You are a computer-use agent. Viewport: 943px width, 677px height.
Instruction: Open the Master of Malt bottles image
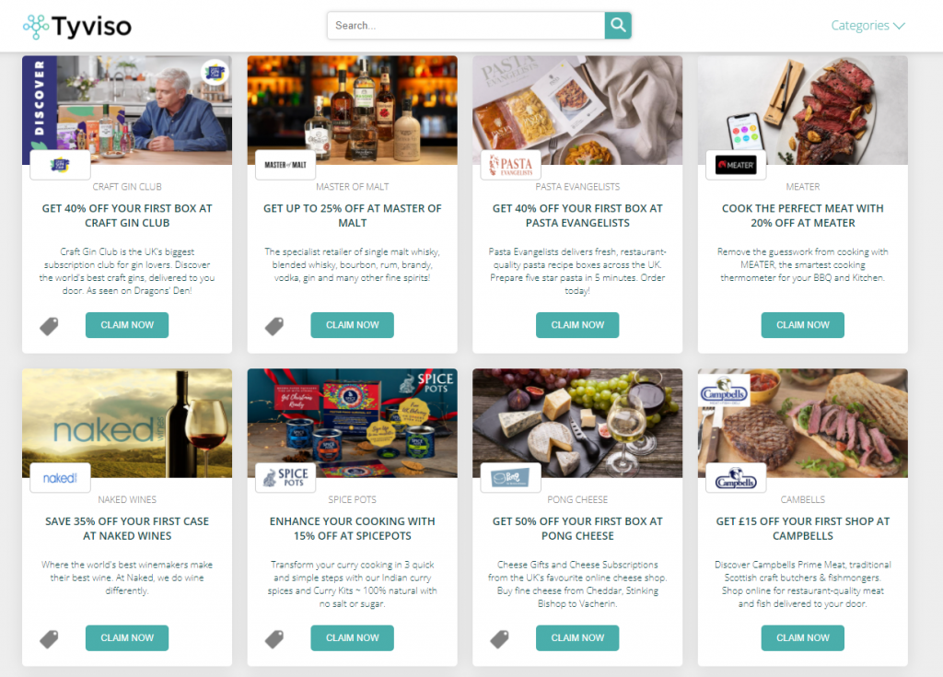pos(352,111)
